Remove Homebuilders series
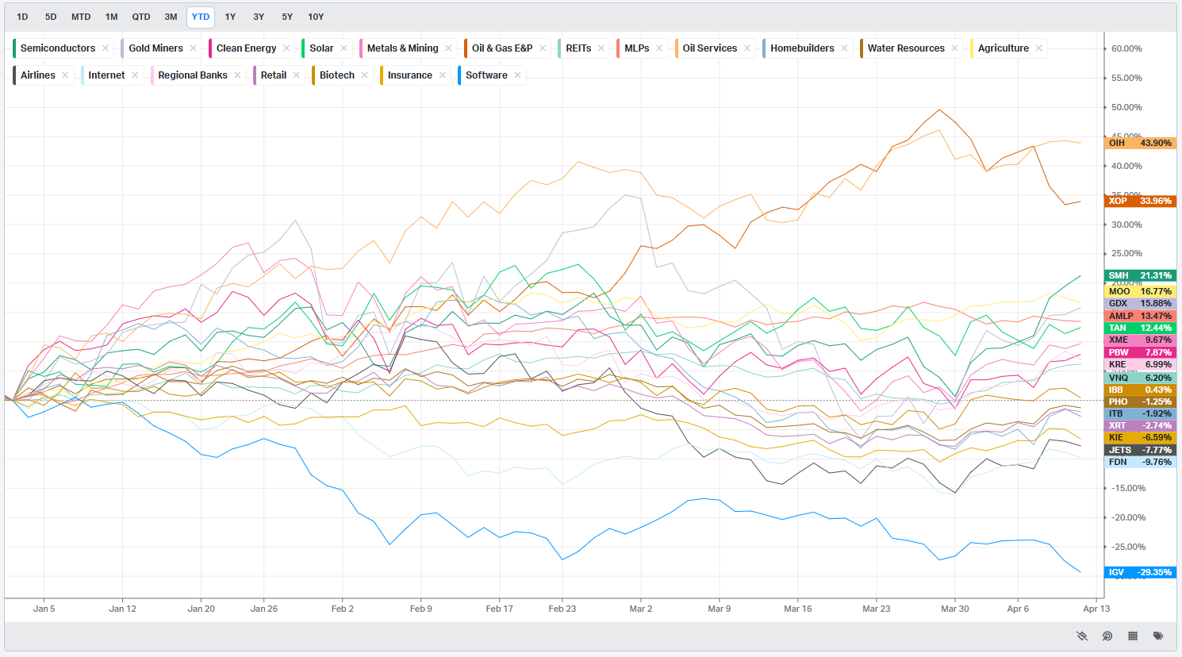Viewport: 1182px width, 657px height. [844, 48]
